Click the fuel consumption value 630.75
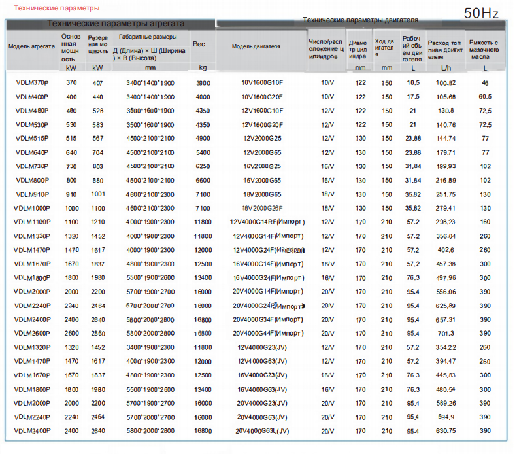Image resolution: width=517 pixels, height=454 pixels. [446, 430]
